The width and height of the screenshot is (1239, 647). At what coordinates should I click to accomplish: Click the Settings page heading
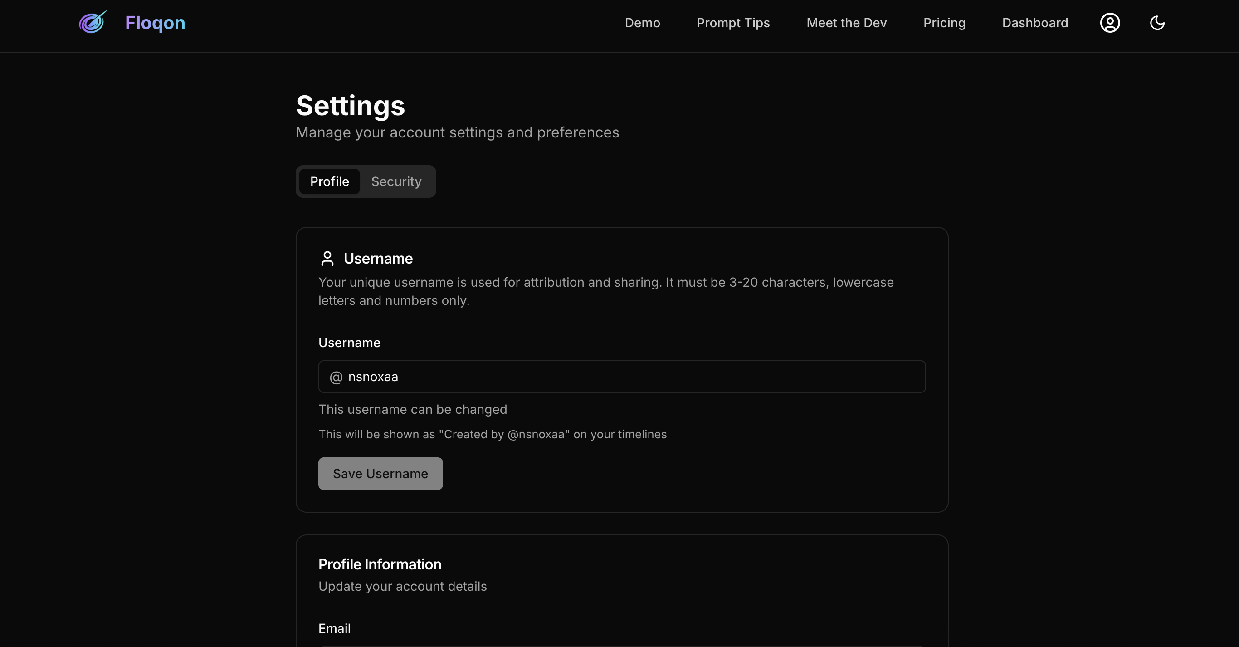pyautogui.click(x=350, y=106)
